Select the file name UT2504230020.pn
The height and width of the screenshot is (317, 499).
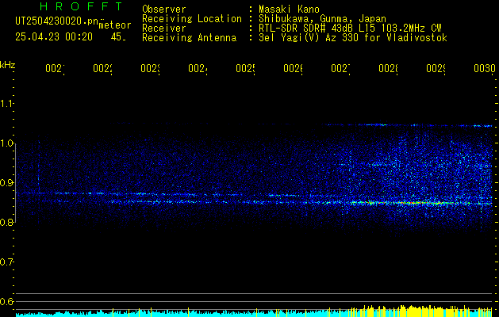[56, 21]
